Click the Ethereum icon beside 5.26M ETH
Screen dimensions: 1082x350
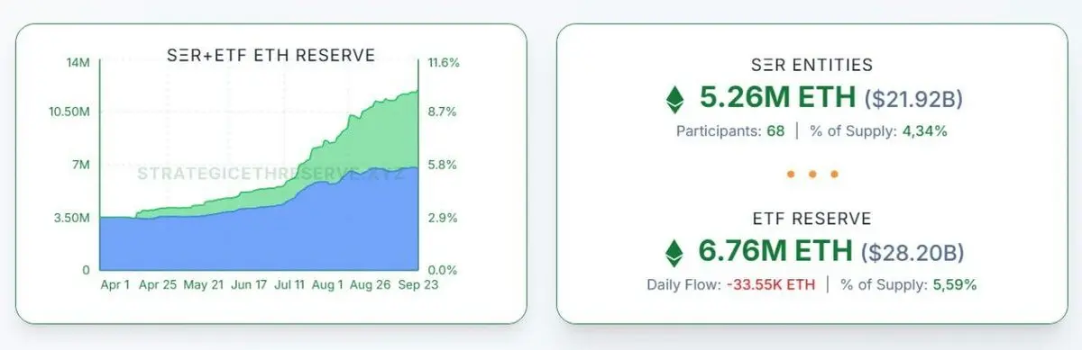pos(674,98)
